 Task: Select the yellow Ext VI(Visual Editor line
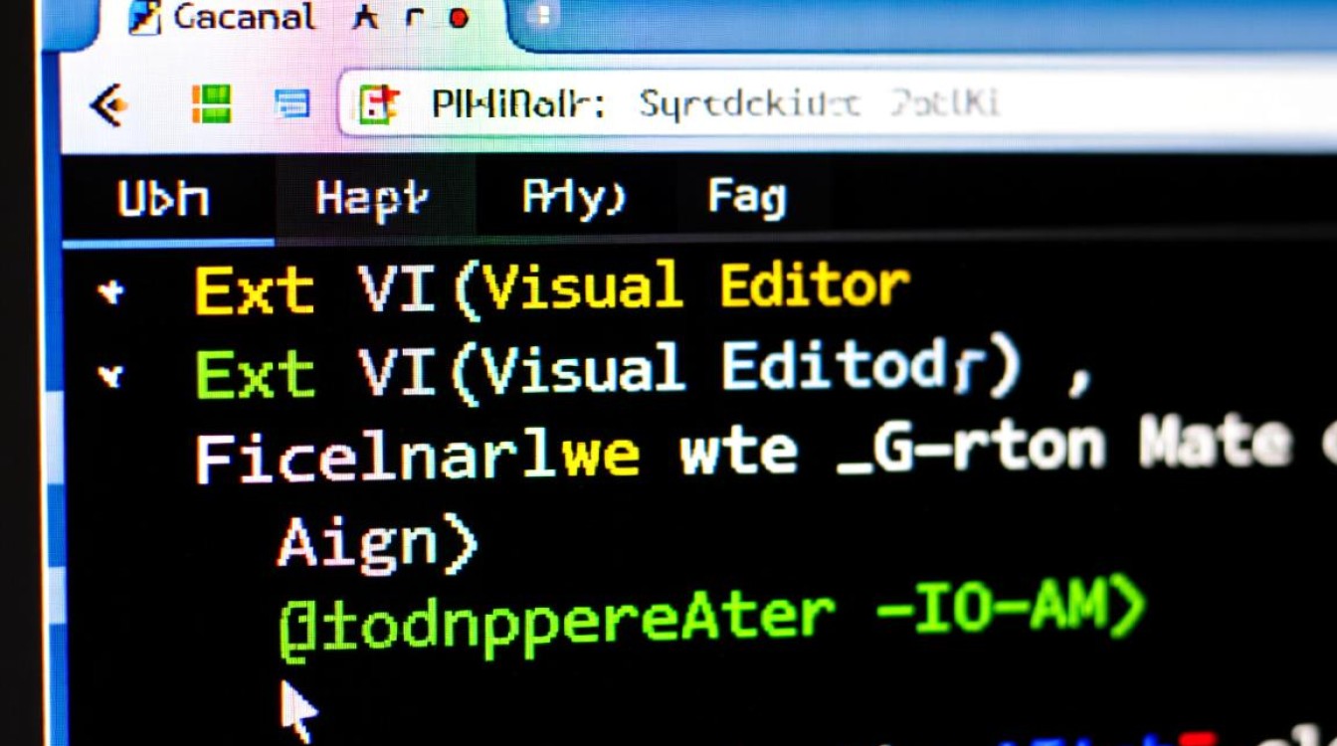(552, 289)
